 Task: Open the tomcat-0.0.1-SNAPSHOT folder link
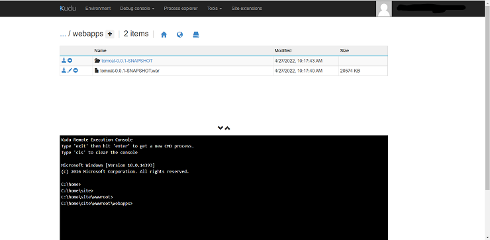tap(127, 61)
